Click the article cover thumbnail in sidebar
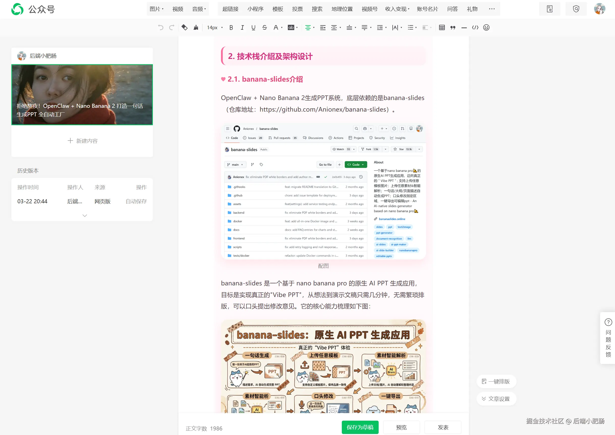 (x=82, y=94)
